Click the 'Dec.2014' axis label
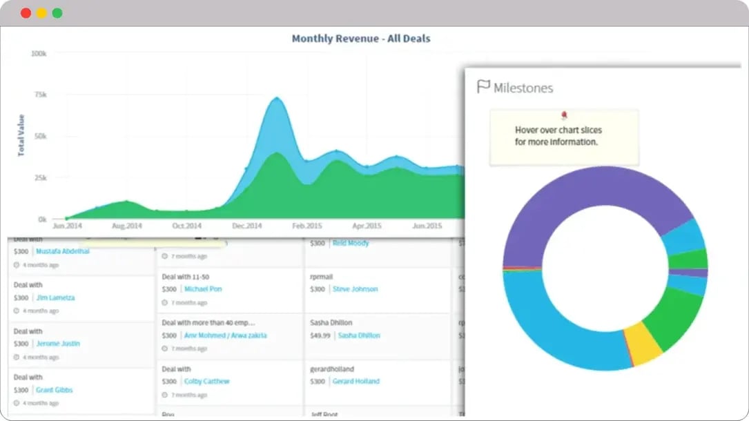Image resolution: width=749 pixels, height=421 pixels. pyautogui.click(x=247, y=225)
